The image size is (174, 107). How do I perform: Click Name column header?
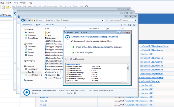tap(47, 29)
